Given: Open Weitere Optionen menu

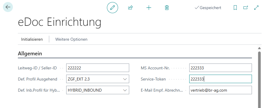Looking at the screenshot, I should coord(71,39).
